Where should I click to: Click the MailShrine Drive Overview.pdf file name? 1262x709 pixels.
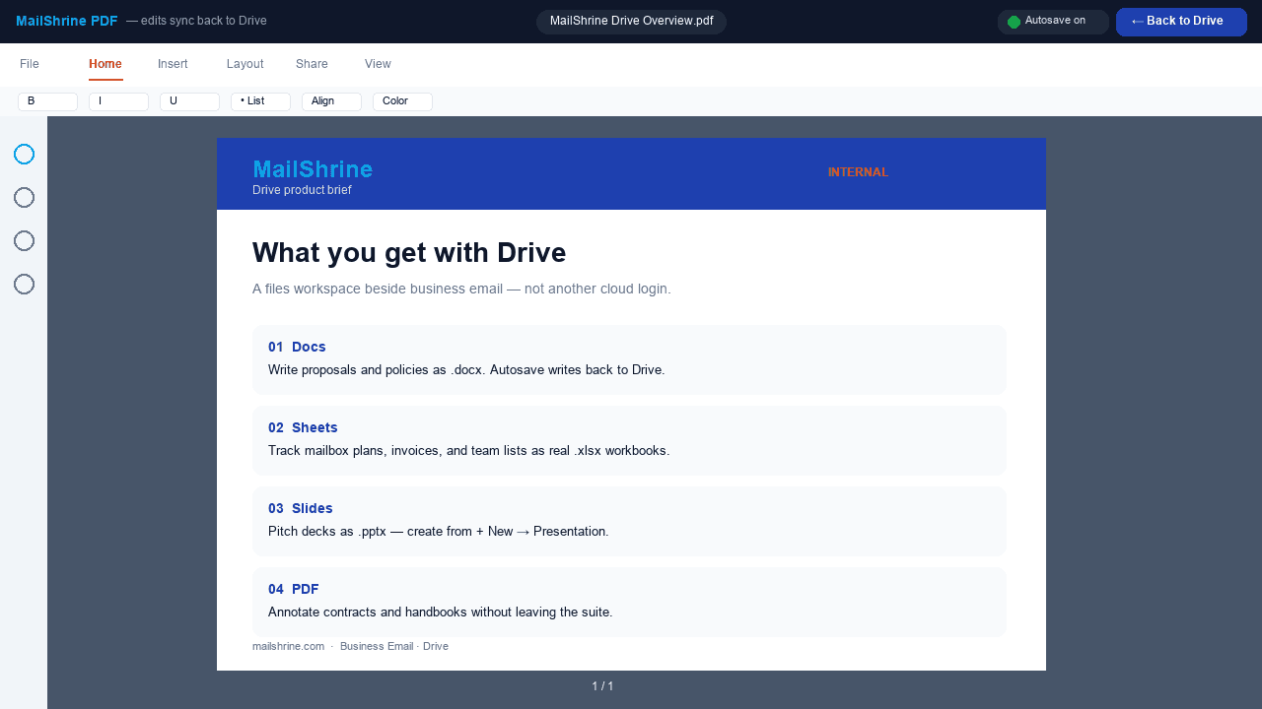(631, 22)
